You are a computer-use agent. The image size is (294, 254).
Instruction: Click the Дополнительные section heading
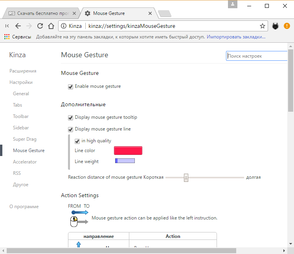(x=83, y=104)
